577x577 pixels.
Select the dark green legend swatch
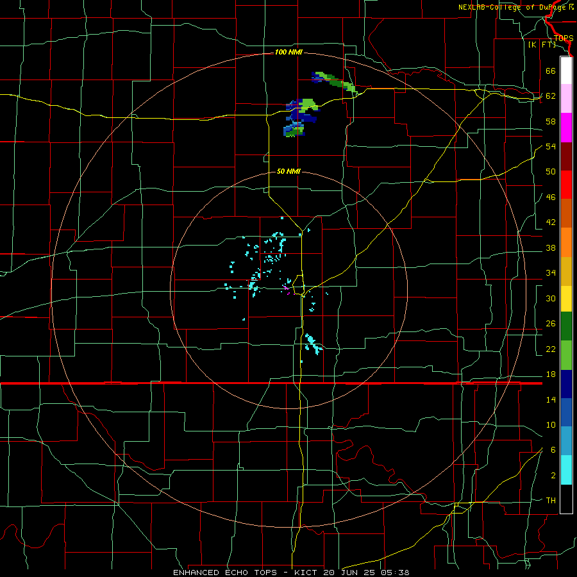click(566, 326)
